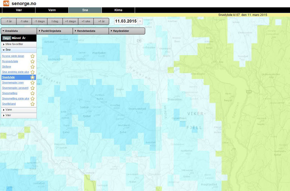290x191 pixels.
Task: Go back one year with -1 år
Action: pos(9,22)
